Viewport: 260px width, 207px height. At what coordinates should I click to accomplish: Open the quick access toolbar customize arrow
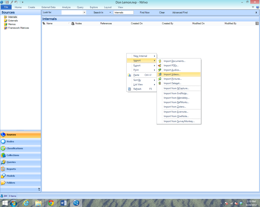(x=23, y=2)
